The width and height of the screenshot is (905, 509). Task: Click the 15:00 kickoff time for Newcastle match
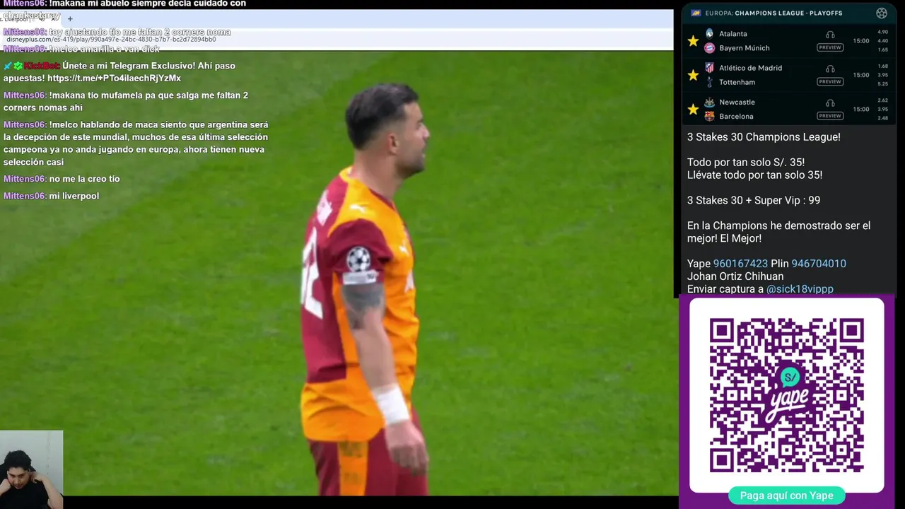[860, 109]
